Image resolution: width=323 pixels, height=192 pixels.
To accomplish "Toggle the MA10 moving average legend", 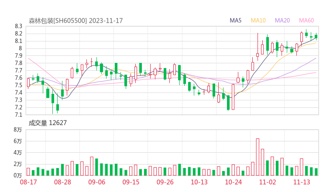I will pos(258,21).
